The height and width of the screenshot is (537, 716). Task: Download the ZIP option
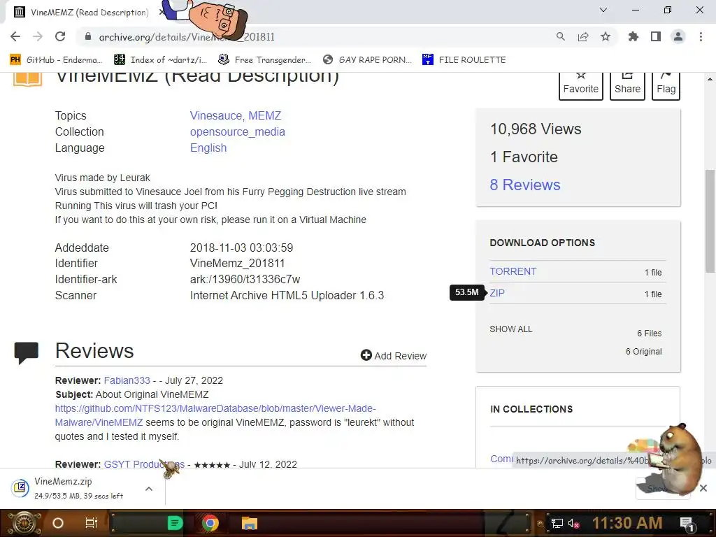[497, 293]
